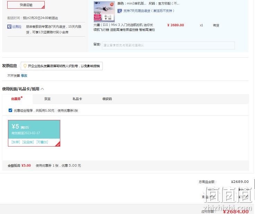This screenshot has height=214, width=255.
Task: Switch to the 京豆 tab
Action: pos(47,99)
